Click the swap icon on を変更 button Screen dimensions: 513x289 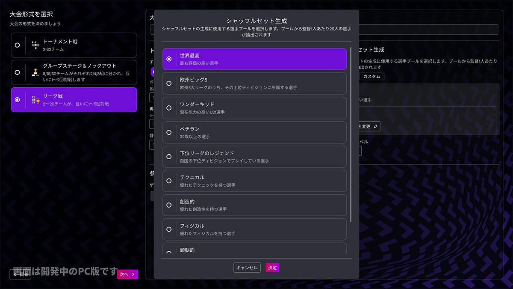point(375,126)
